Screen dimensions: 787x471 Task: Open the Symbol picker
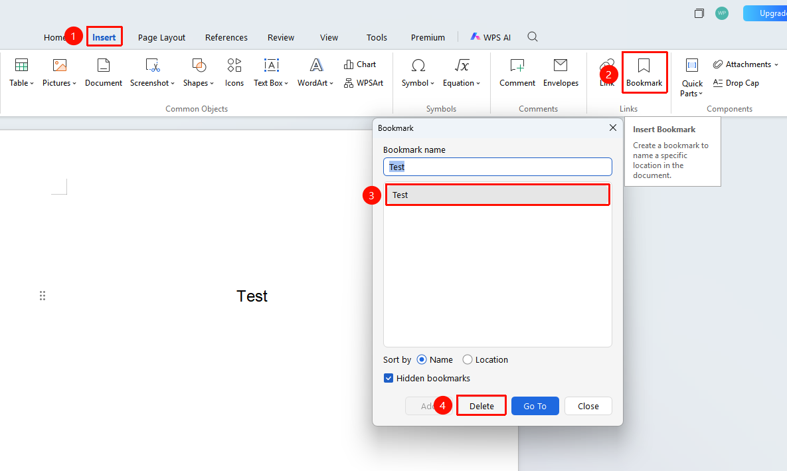pyautogui.click(x=418, y=72)
